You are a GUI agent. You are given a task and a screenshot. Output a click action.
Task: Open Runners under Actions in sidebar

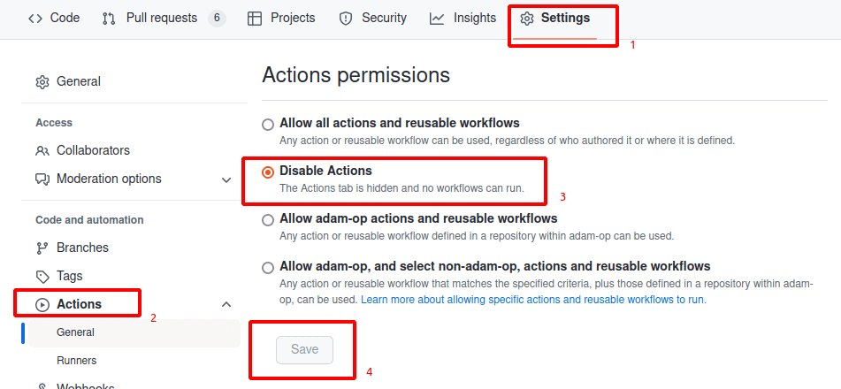pos(77,361)
